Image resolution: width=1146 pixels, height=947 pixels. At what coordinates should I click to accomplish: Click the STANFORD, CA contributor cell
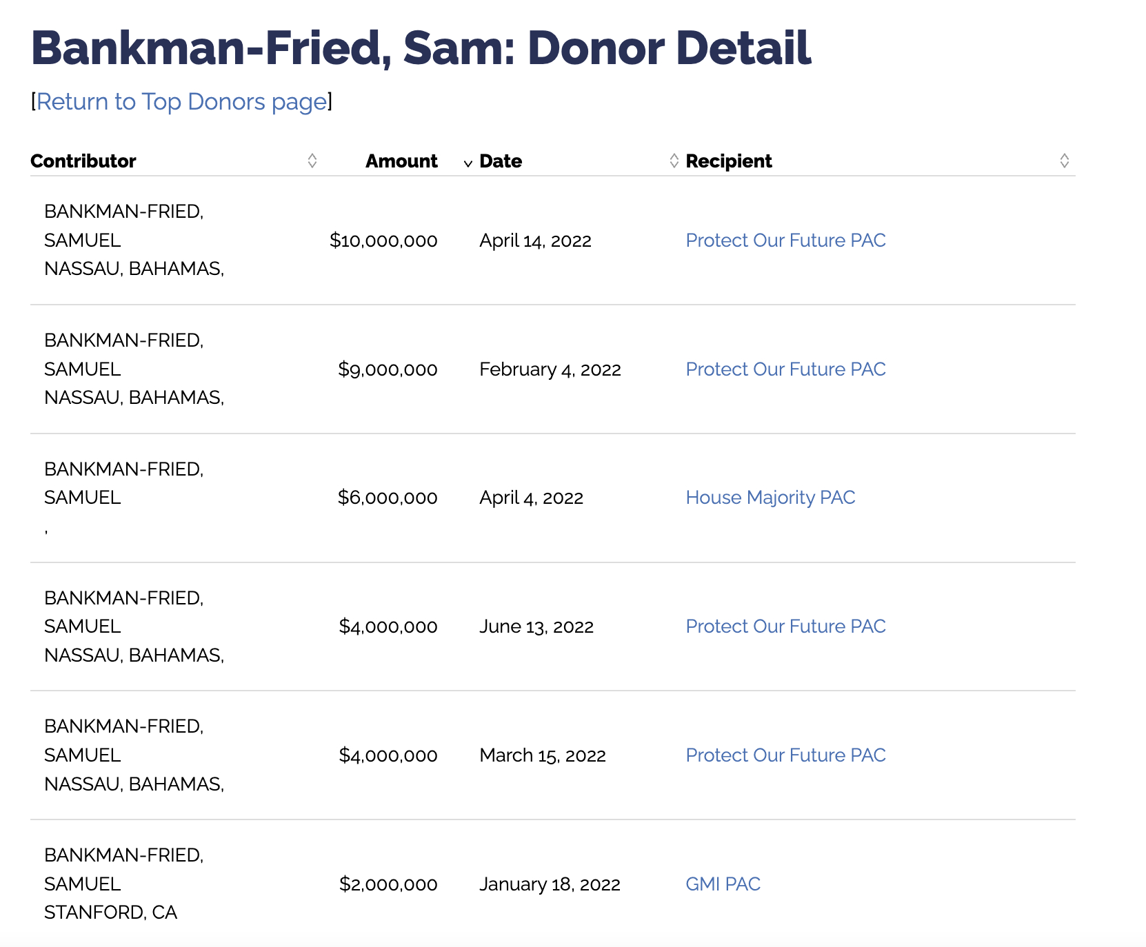click(110, 913)
